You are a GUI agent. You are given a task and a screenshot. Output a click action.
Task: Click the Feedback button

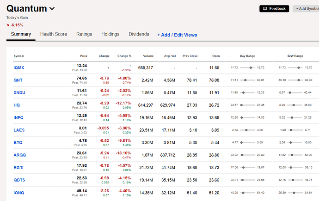(274, 8)
